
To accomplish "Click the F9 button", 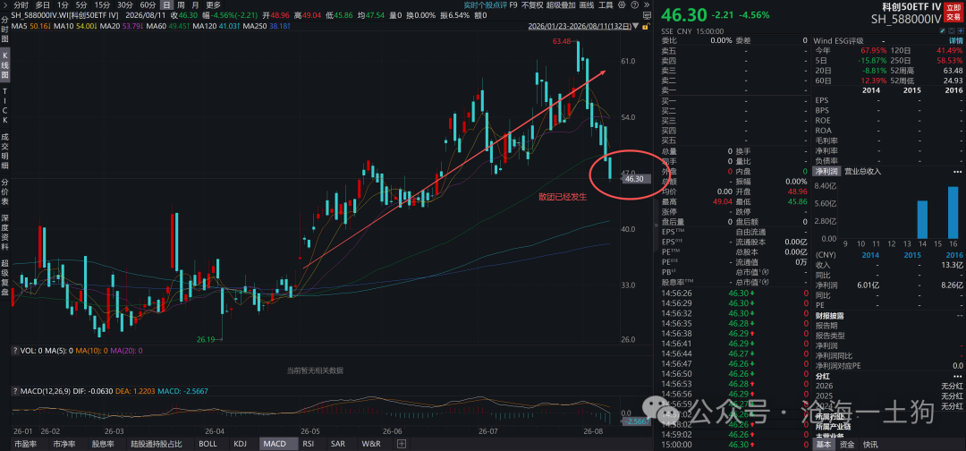I will [x=513, y=5].
